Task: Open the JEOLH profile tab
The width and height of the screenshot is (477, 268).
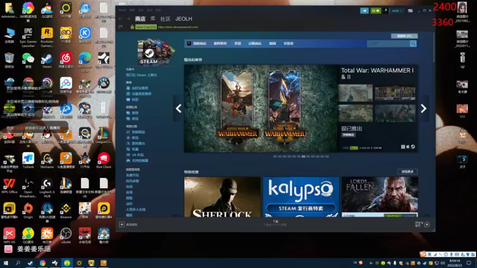Action: click(x=184, y=19)
